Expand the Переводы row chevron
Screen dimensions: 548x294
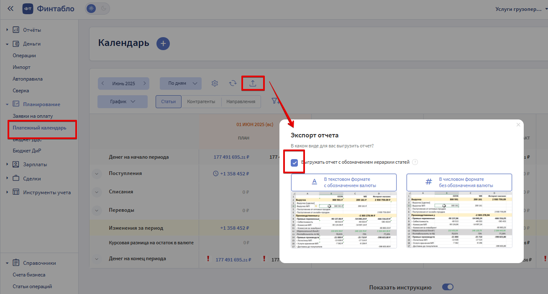(x=97, y=210)
